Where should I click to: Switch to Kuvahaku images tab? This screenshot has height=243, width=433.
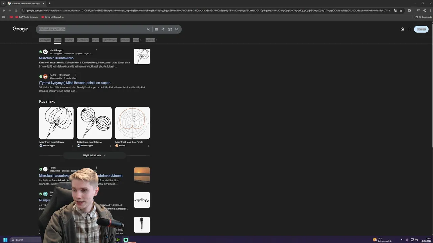[x=83, y=40]
